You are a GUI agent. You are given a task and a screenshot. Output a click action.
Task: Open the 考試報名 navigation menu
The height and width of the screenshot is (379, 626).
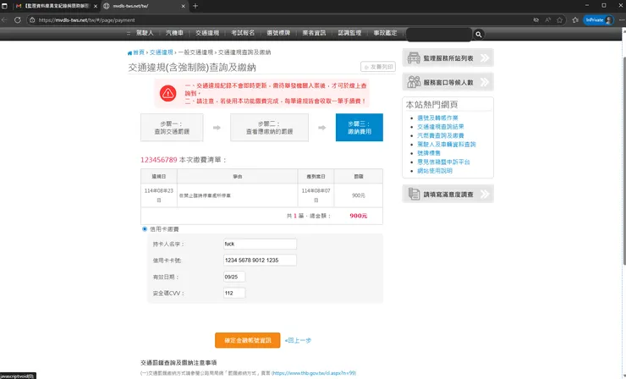point(243,33)
